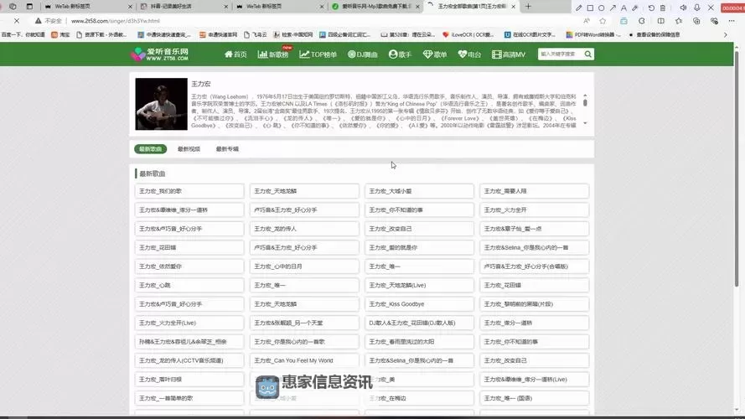Open the browser settings and more menu
The image size is (745, 419).
click(732, 21)
